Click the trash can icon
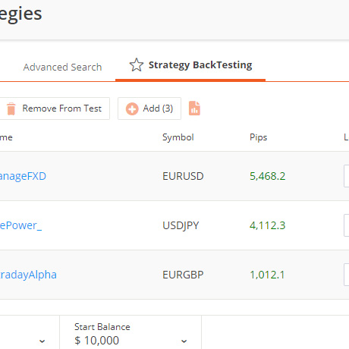This screenshot has height=349, width=349. click(11, 108)
